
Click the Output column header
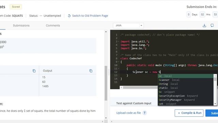(x=48, y=71)
